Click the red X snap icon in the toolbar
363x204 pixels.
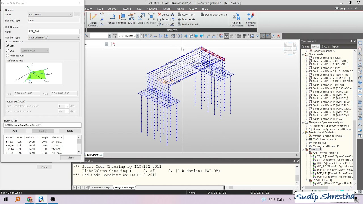tap(279, 36)
